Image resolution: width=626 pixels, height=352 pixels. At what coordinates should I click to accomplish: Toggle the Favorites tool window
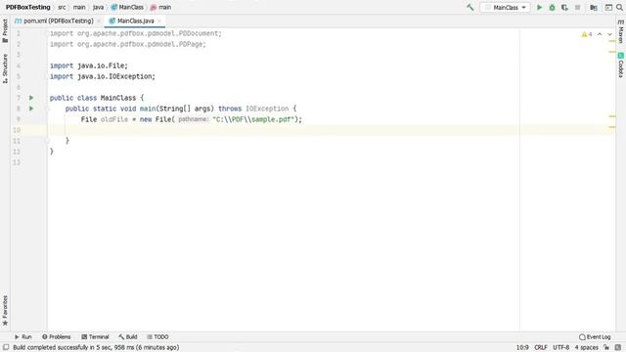pos(5,311)
